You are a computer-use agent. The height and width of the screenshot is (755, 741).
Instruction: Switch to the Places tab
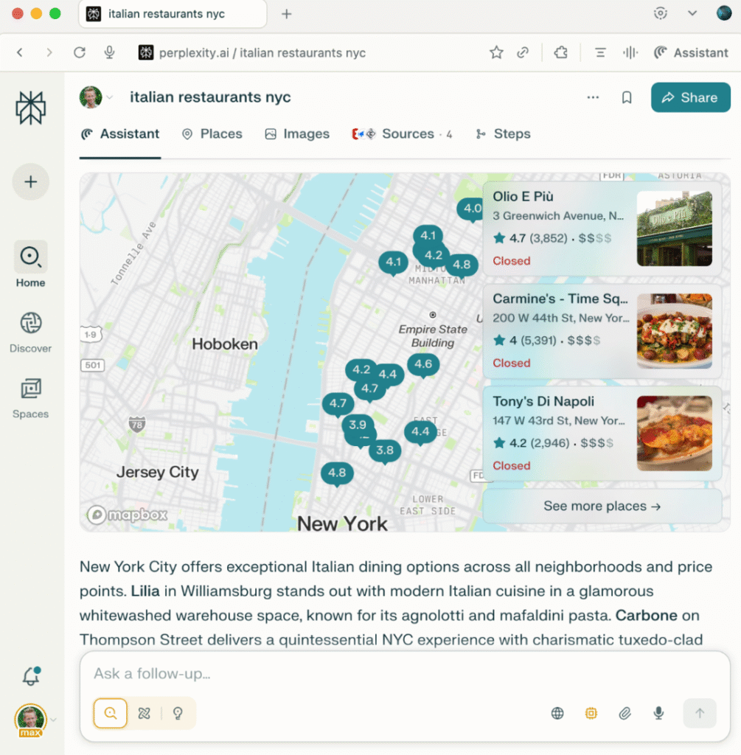pyautogui.click(x=212, y=134)
